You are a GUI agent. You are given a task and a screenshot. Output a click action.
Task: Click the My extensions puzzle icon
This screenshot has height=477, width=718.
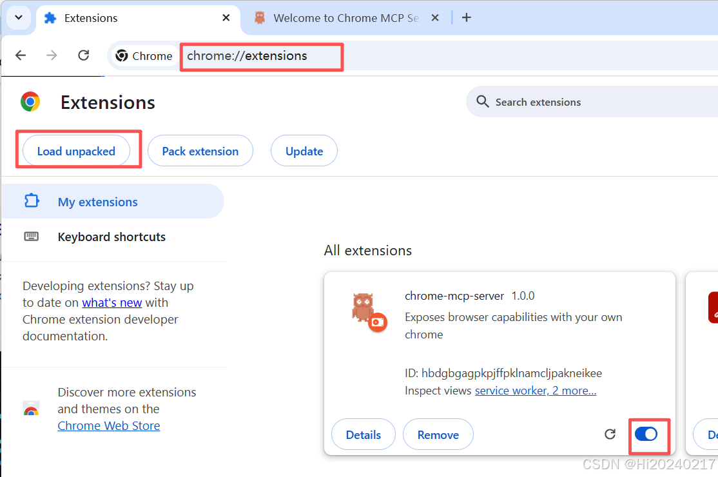(32, 201)
